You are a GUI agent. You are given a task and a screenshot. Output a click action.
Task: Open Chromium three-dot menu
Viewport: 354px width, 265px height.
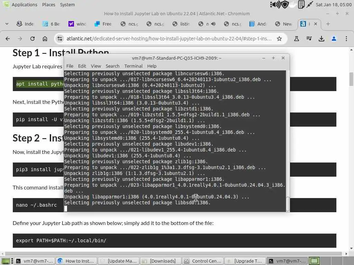coord(346,39)
